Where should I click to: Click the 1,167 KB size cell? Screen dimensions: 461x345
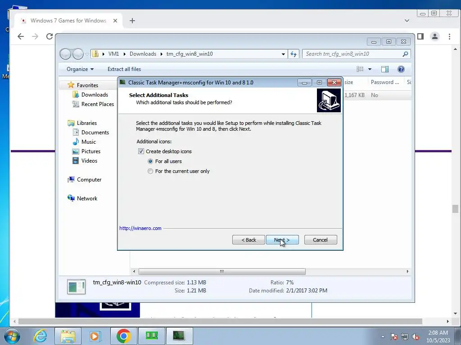click(354, 95)
